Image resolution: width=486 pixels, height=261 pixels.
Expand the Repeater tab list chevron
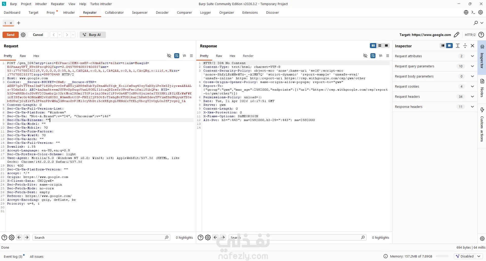click(x=482, y=23)
